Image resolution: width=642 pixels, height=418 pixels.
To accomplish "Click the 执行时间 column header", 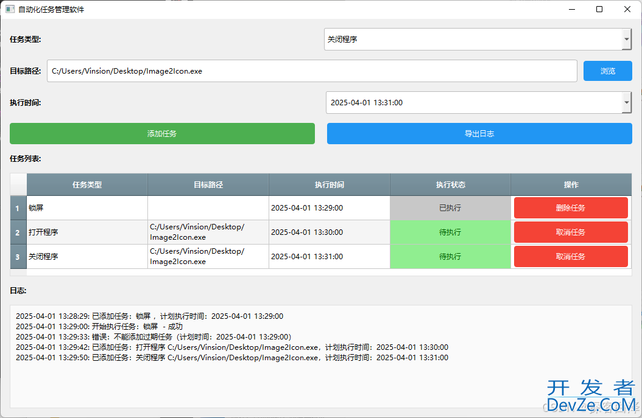I will coord(329,185).
